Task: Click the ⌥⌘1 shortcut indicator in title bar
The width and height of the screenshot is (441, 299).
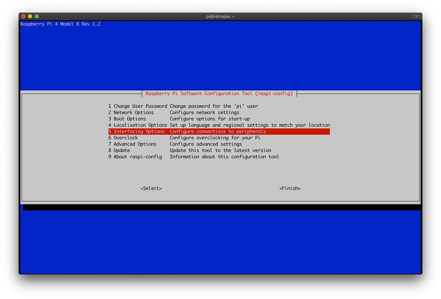Action: click(x=416, y=16)
